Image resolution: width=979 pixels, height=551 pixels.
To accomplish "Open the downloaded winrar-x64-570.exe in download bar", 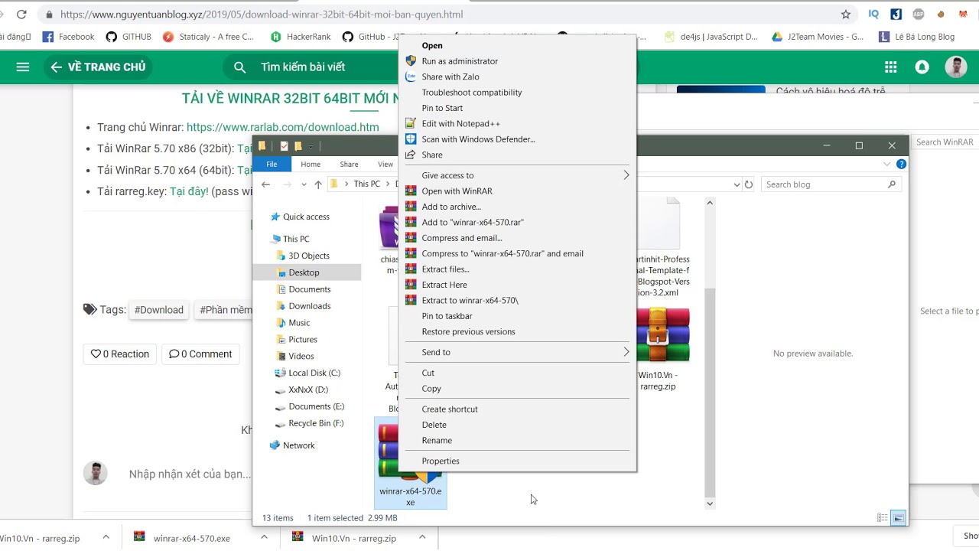I will tap(191, 538).
